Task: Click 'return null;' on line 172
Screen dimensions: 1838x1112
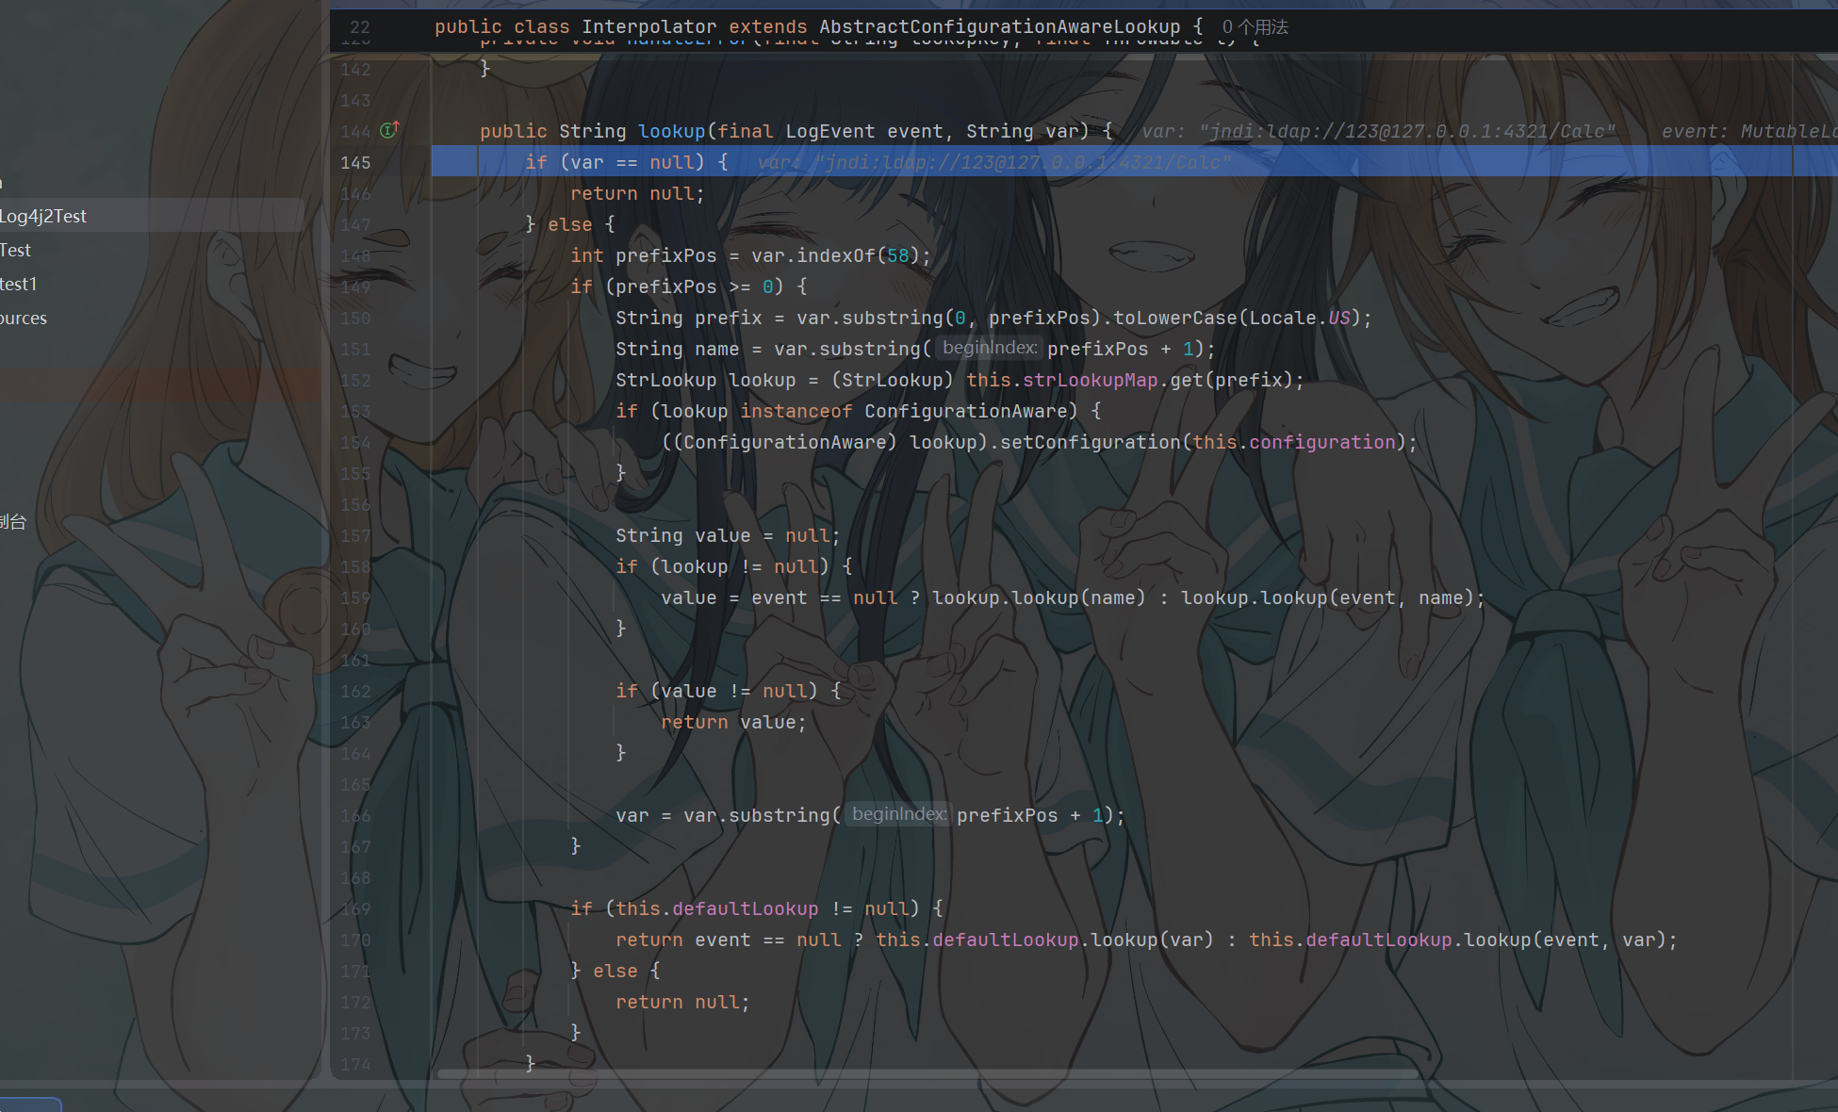Action: pos(682,1002)
